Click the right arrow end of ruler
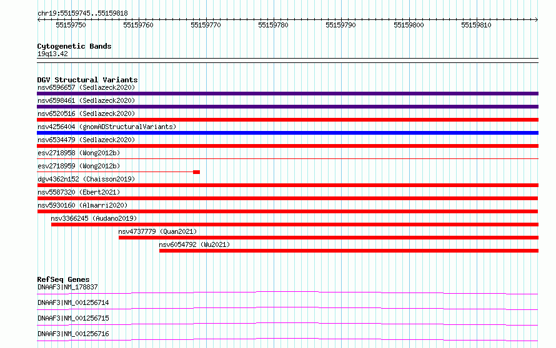 (x=537, y=20)
